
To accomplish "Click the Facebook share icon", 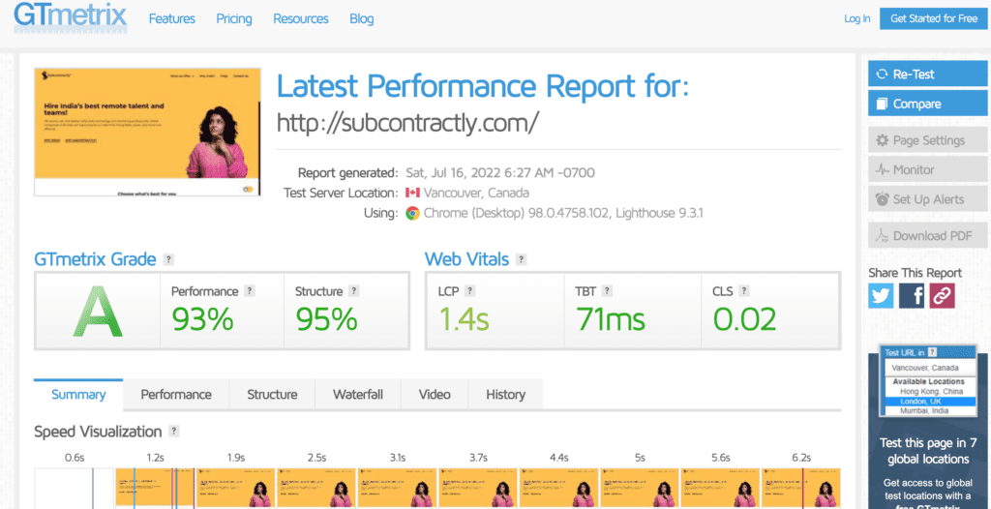I will 912,296.
